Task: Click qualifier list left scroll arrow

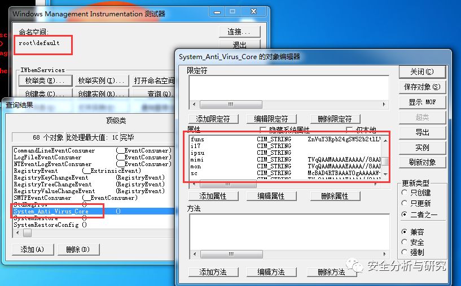Action: 194,104
